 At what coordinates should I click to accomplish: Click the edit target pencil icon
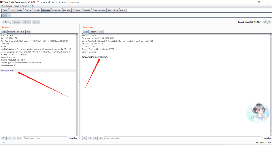(x=265, y=22)
